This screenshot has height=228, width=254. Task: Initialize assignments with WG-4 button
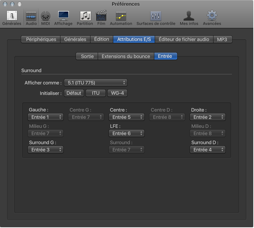tap(117, 93)
